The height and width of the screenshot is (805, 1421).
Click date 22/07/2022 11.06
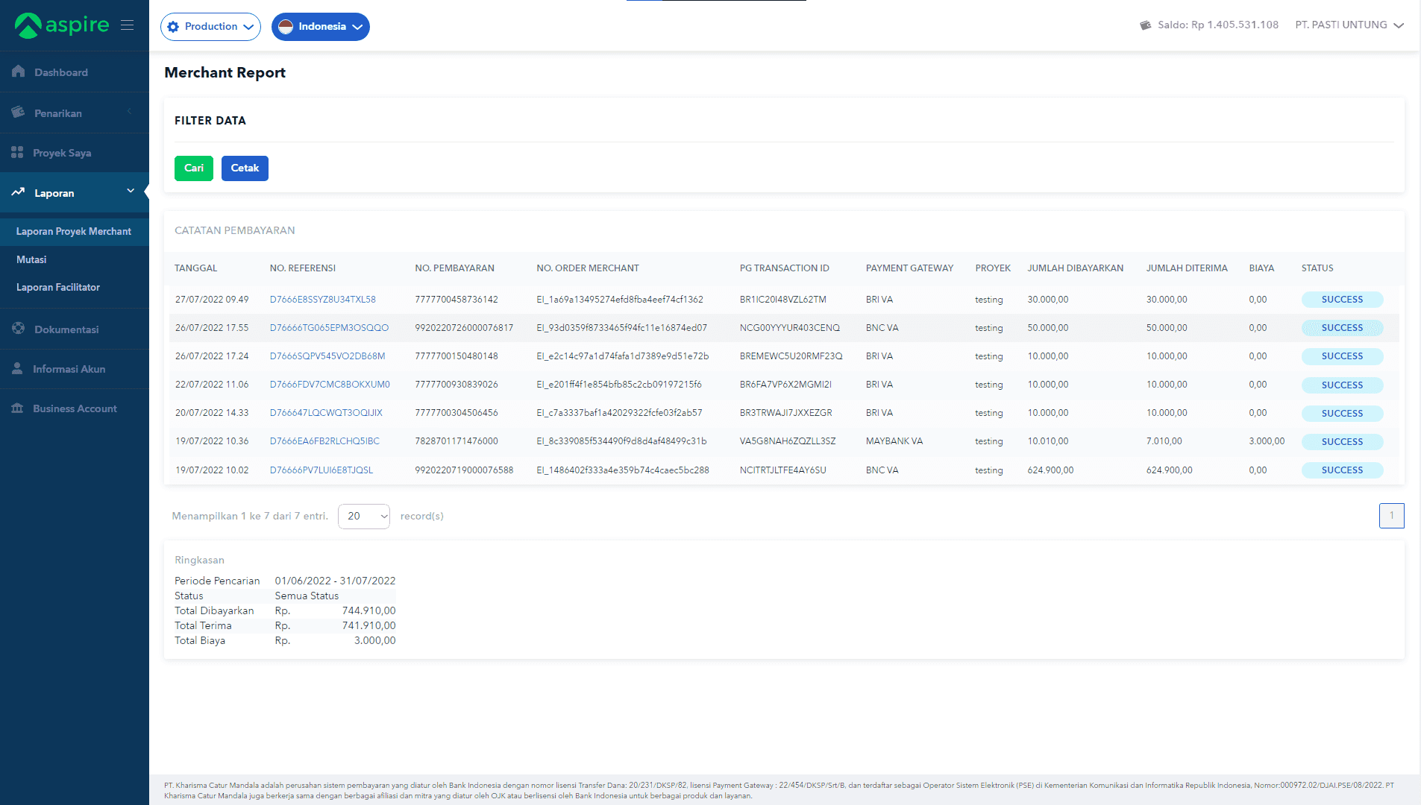click(x=212, y=385)
